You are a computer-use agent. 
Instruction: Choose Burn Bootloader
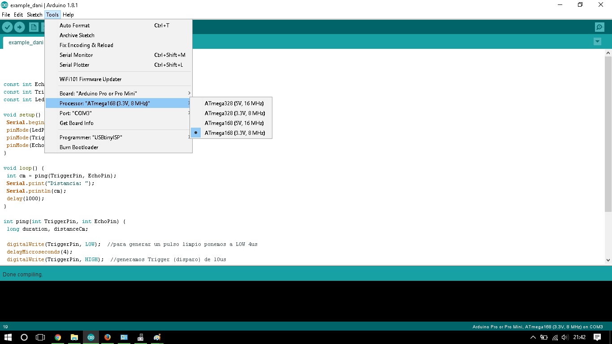point(119,147)
